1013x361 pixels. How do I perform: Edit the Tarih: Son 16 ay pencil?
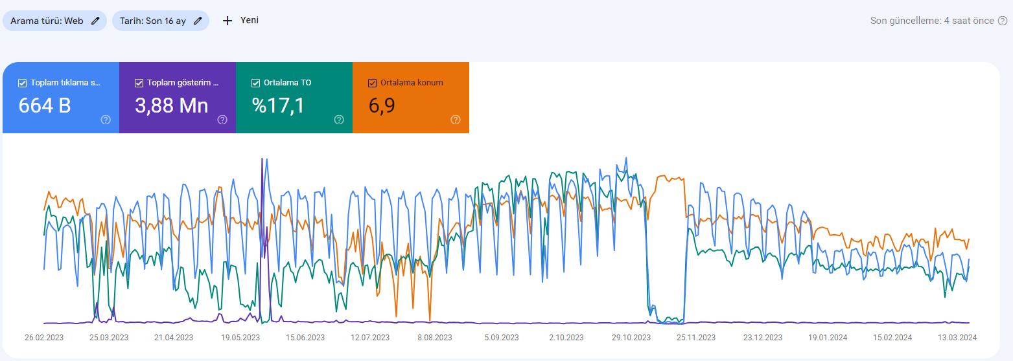tap(198, 21)
